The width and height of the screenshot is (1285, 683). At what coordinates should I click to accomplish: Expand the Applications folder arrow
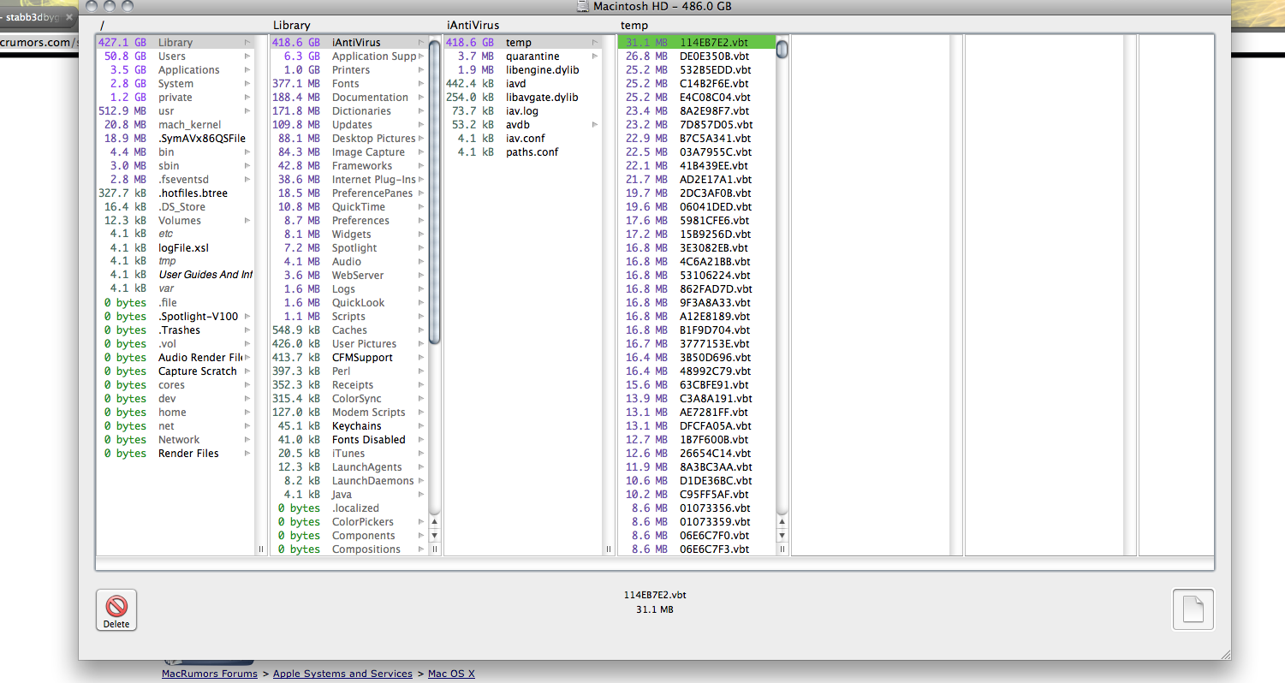click(x=247, y=69)
